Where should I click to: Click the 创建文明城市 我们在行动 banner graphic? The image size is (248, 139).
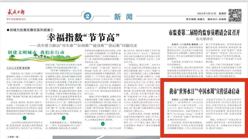pos(44,56)
